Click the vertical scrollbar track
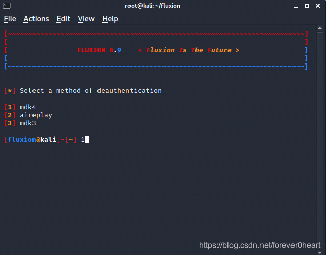This screenshot has height=255, width=326. (x=320, y=141)
